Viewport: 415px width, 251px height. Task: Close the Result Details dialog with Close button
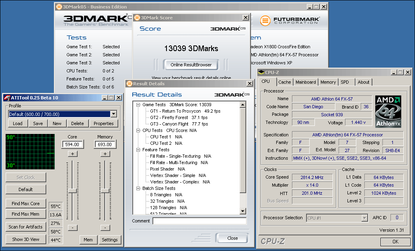[232, 238]
